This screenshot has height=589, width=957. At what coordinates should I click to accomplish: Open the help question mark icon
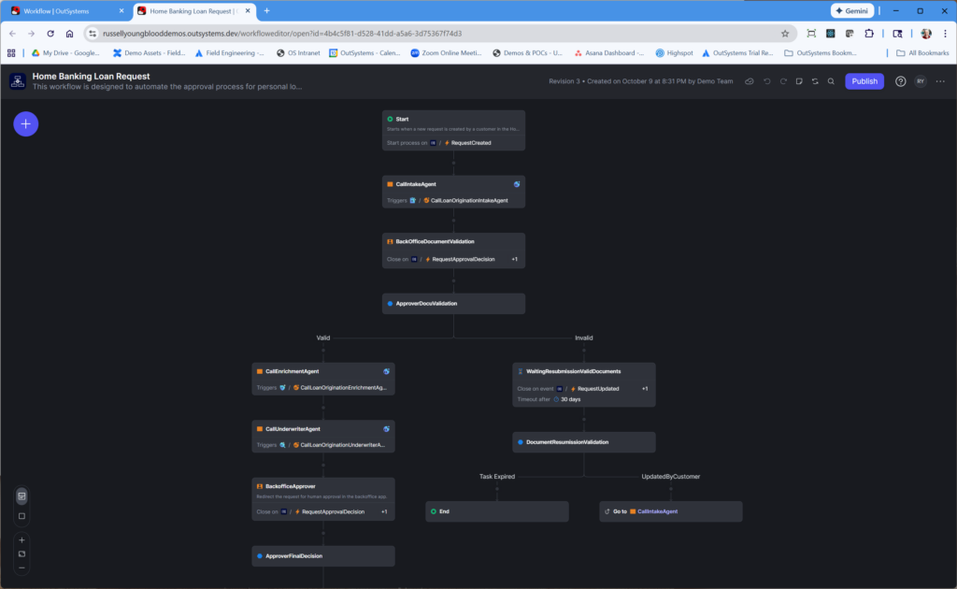pos(901,81)
